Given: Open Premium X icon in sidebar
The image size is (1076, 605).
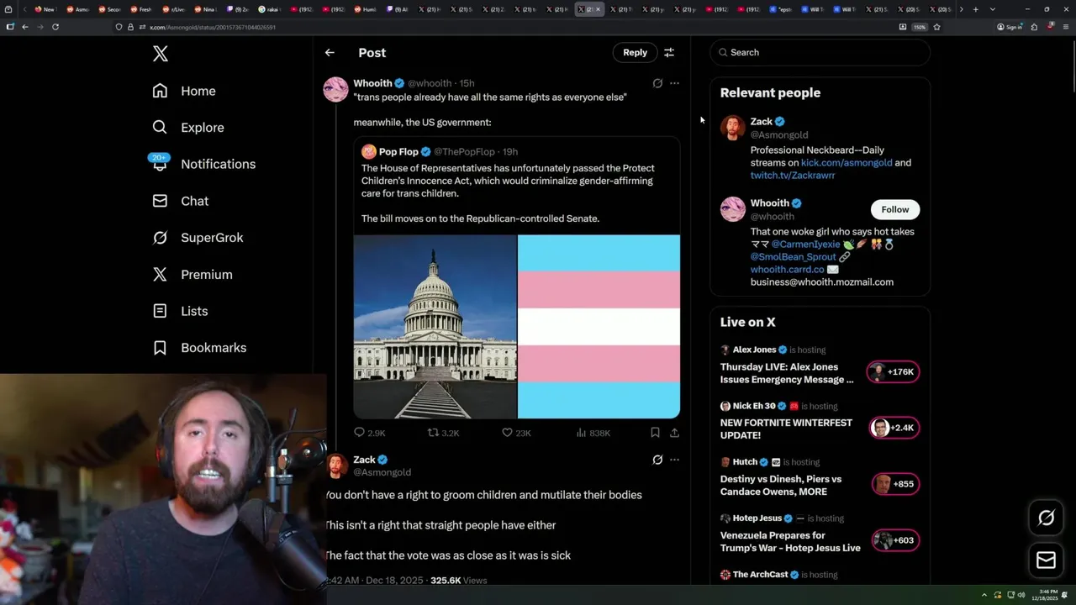Looking at the screenshot, I should (x=160, y=275).
